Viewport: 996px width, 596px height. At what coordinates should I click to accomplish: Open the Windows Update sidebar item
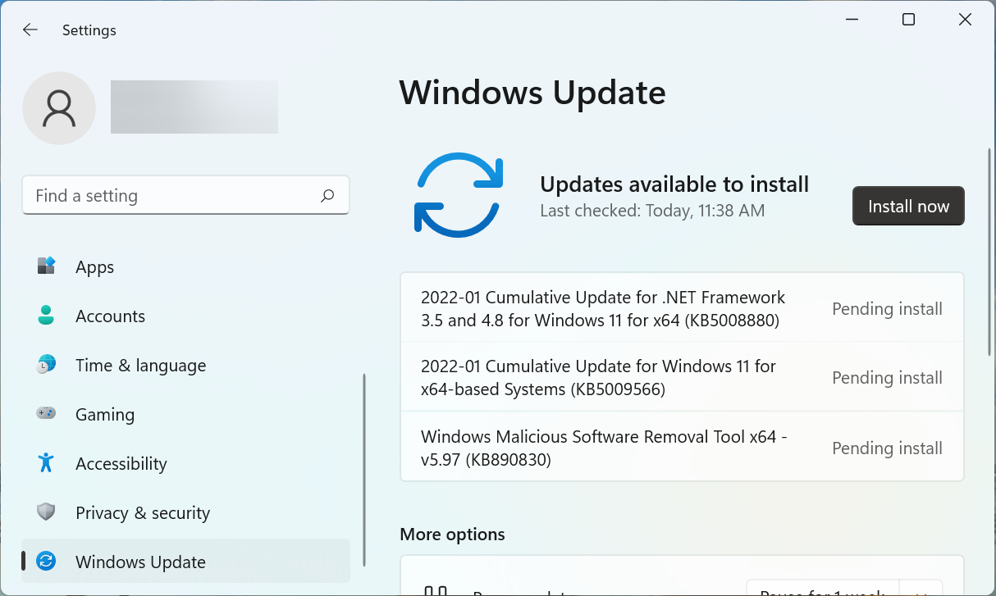(x=140, y=562)
